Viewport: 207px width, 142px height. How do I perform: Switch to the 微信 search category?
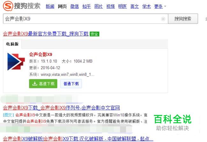[75, 6]
